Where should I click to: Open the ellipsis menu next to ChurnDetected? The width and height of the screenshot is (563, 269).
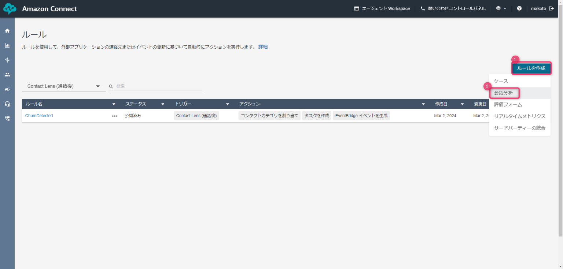coord(115,115)
